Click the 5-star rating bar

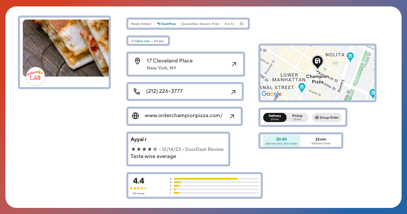(x=216, y=179)
